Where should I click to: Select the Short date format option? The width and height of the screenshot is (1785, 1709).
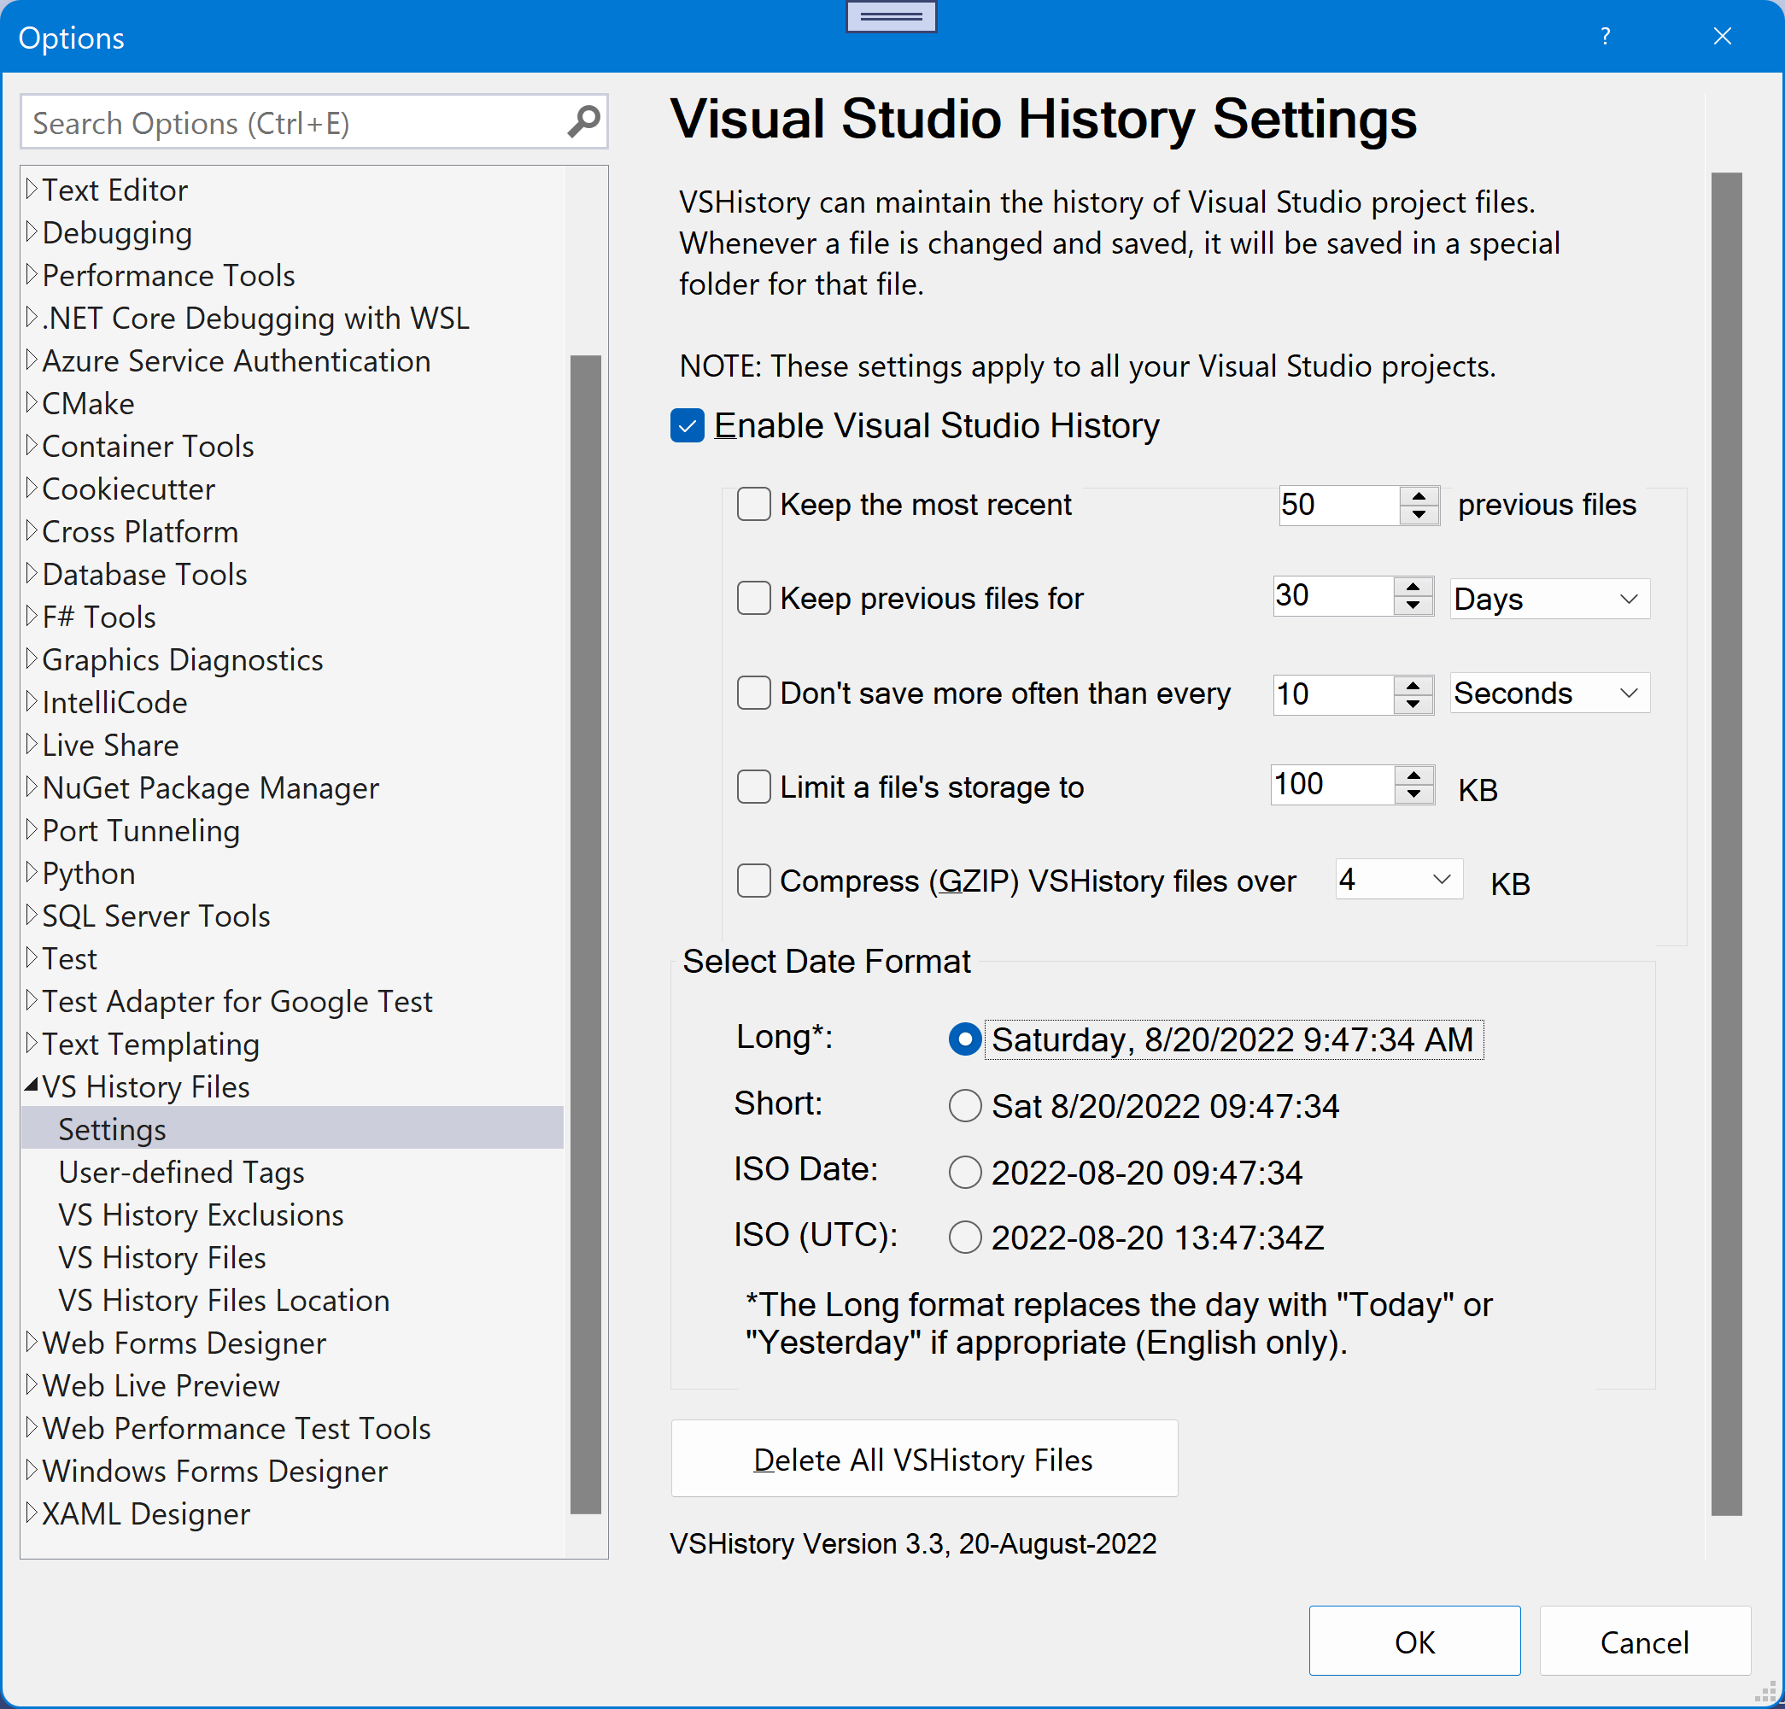tap(964, 1105)
